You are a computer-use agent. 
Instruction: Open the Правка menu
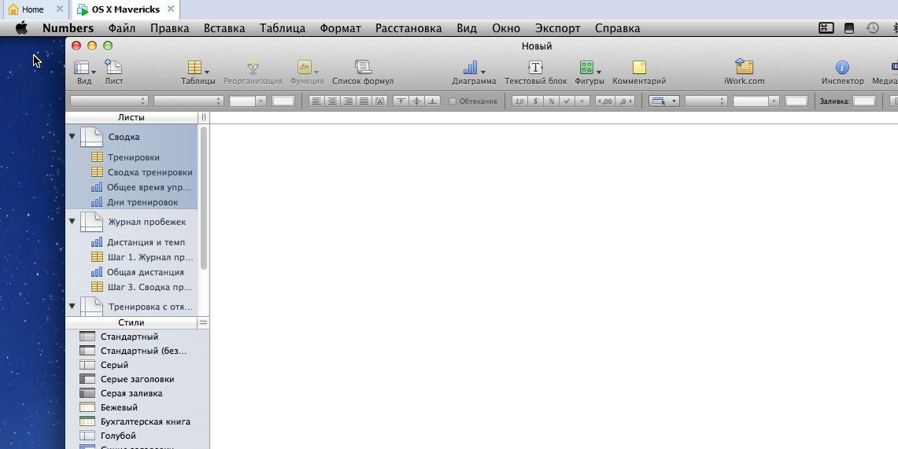169,28
